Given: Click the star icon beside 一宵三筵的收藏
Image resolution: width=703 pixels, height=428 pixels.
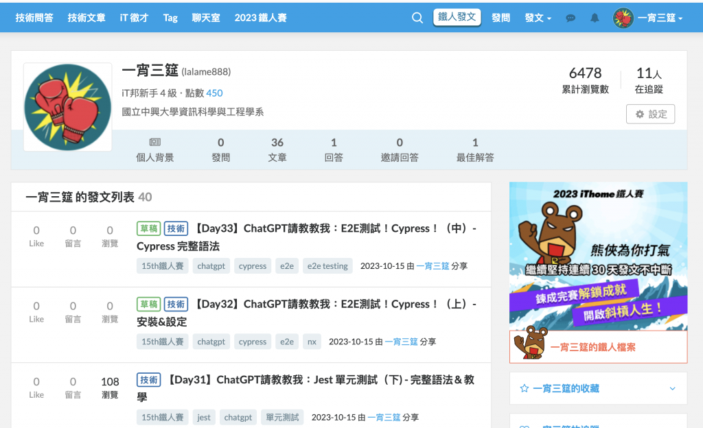Looking at the screenshot, I should [524, 388].
